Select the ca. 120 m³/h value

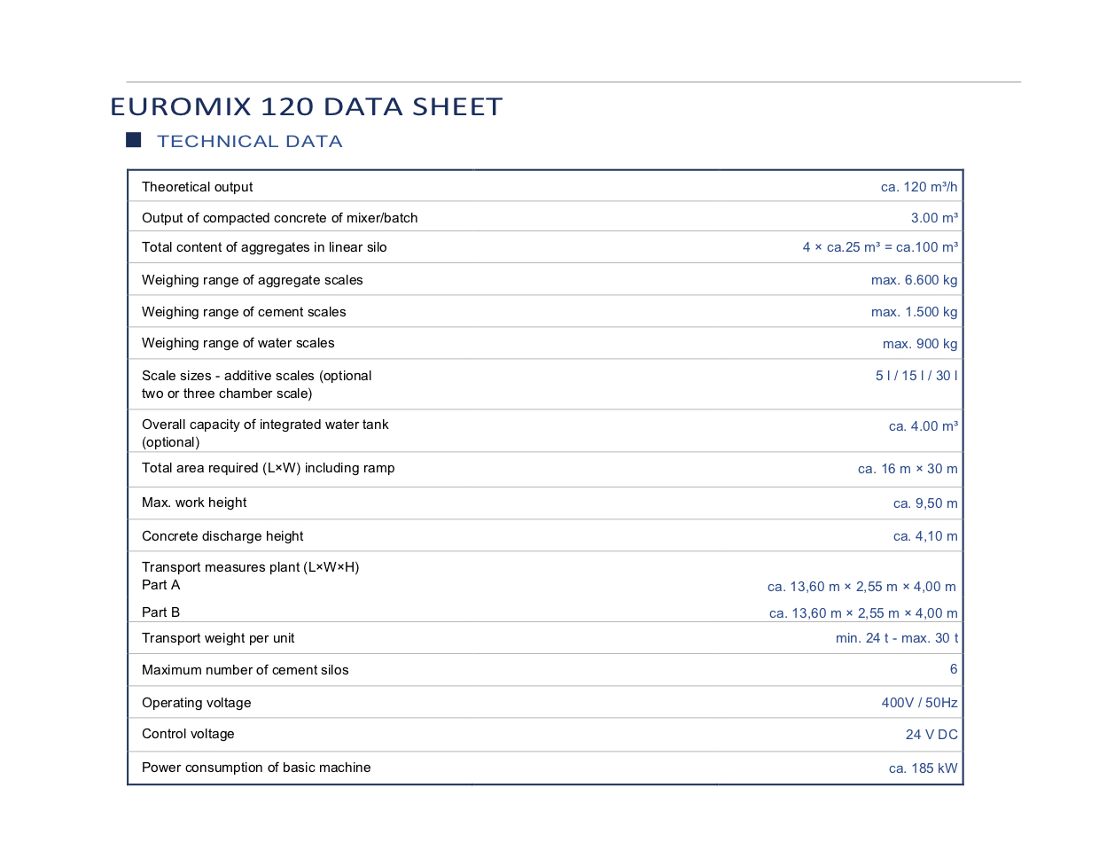(918, 187)
